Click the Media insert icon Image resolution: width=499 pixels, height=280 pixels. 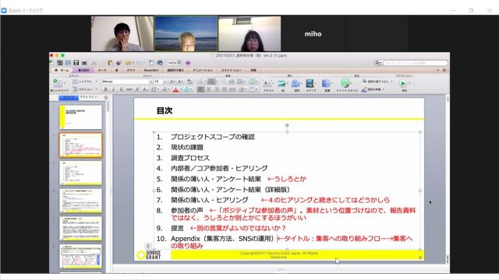[310, 84]
